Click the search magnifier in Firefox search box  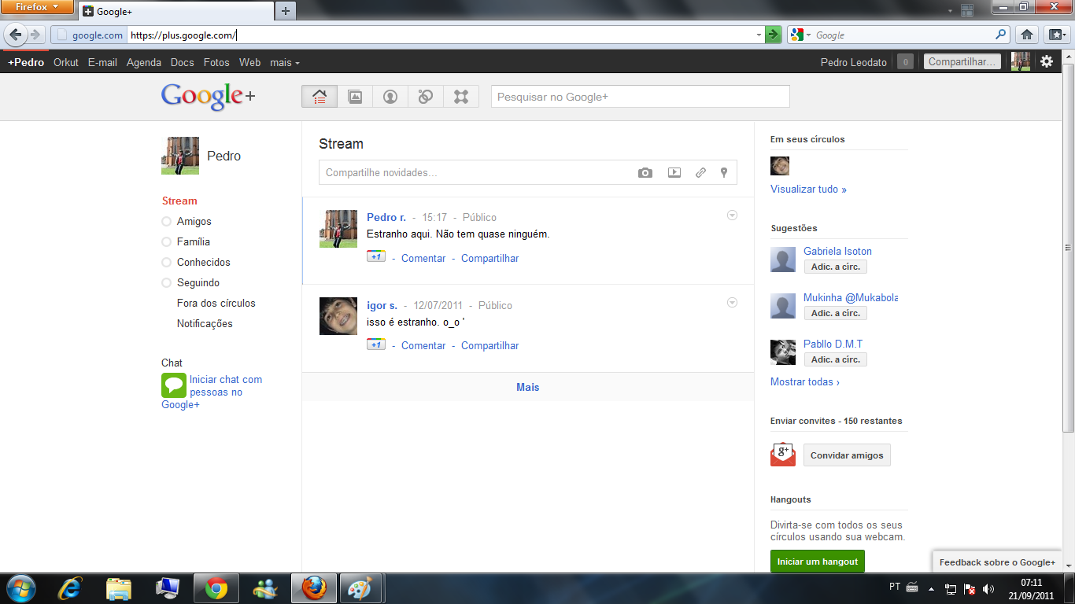(1001, 35)
